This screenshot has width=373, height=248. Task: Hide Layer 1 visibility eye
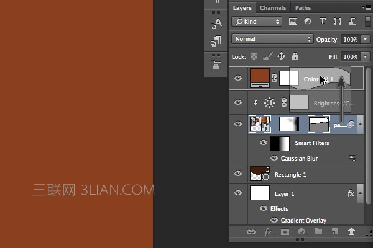point(238,193)
